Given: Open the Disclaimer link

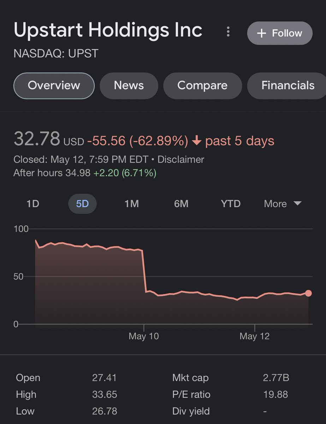Looking at the screenshot, I should (x=181, y=159).
